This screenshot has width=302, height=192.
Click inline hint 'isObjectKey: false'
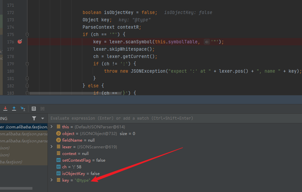188,12
